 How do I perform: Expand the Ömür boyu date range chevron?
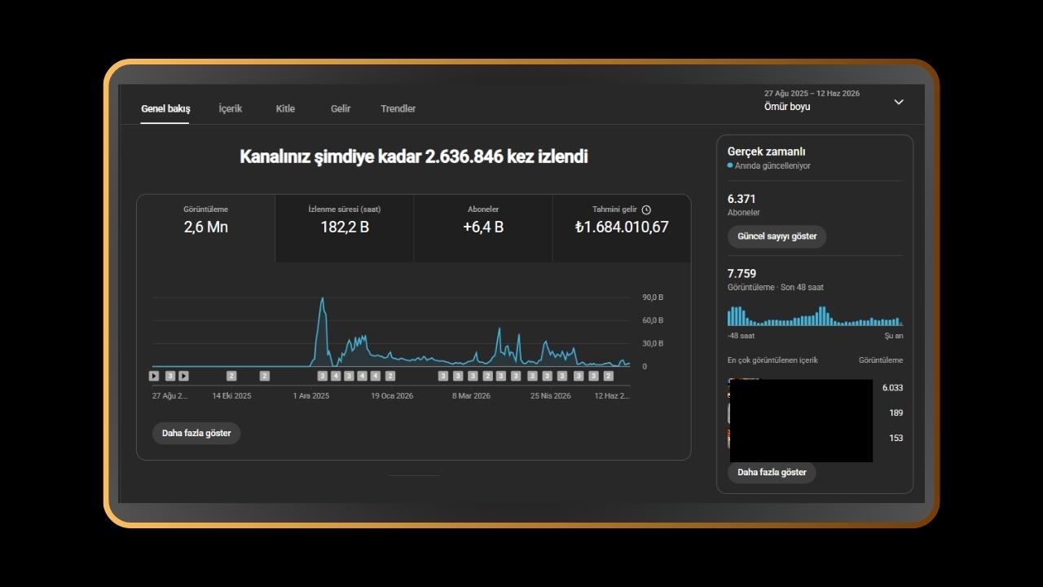pos(899,102)
